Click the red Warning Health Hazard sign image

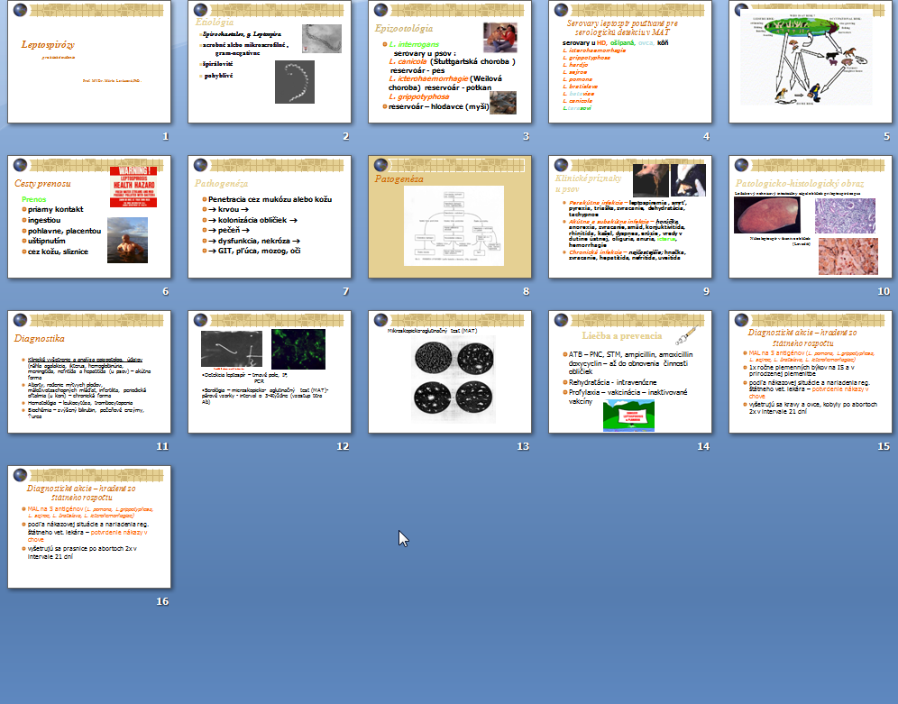[134, 187]
